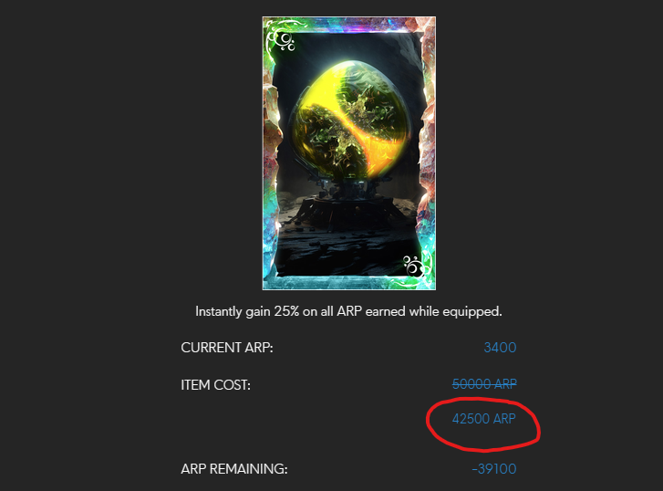This screenshot has width=663, height=491.
Task: Click the discounted 42500 ARP price
Action: (484, 419)
